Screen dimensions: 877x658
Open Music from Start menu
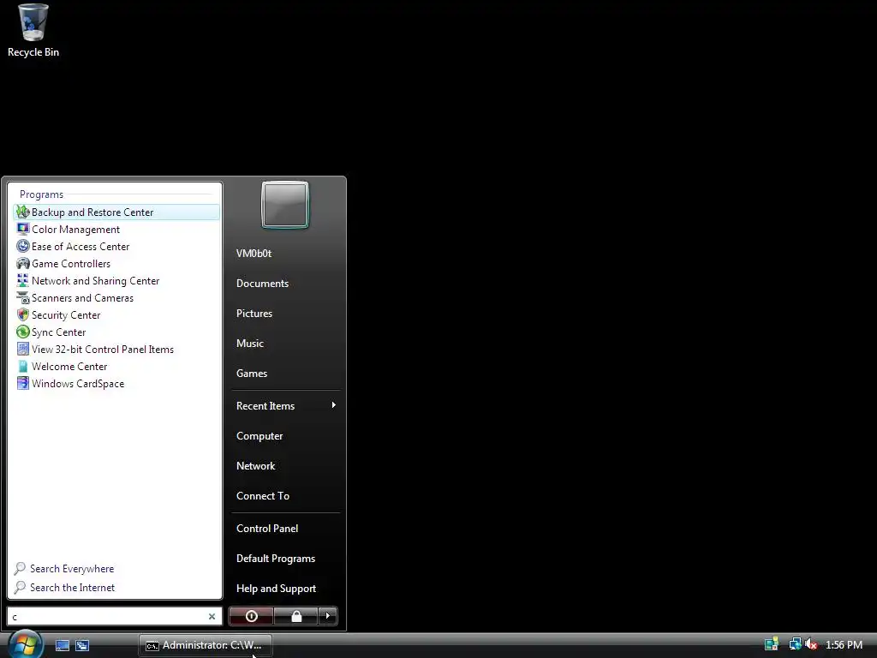(x=250, y=344)
